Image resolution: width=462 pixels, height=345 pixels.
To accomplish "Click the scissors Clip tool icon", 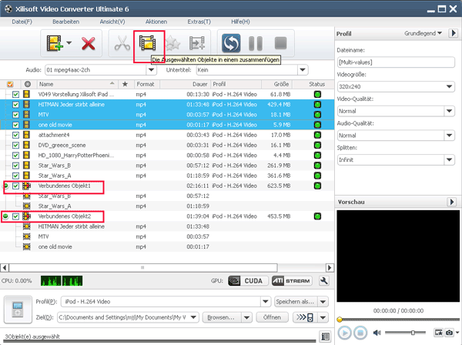I will 122,43.
